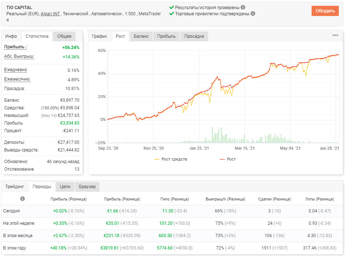Select the График tab

point(100,36)
